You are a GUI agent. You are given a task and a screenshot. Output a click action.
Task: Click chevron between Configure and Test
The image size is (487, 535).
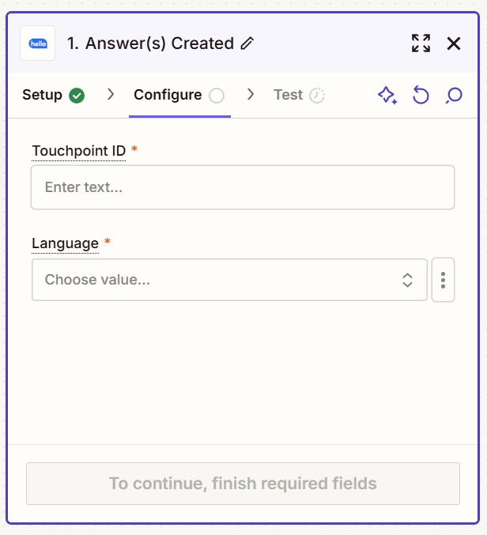(251, 95)
